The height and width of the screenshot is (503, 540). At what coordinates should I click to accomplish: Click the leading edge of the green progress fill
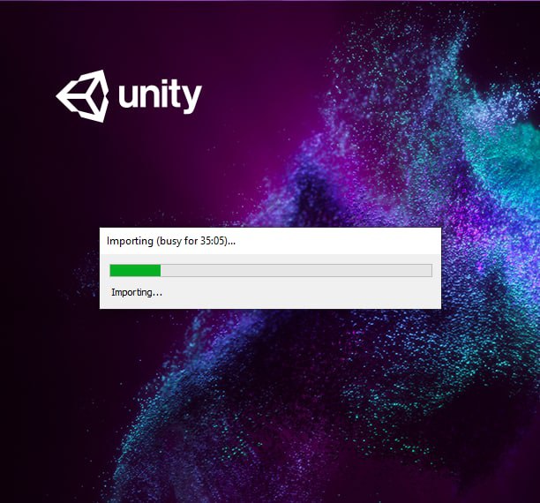[160, 270]
